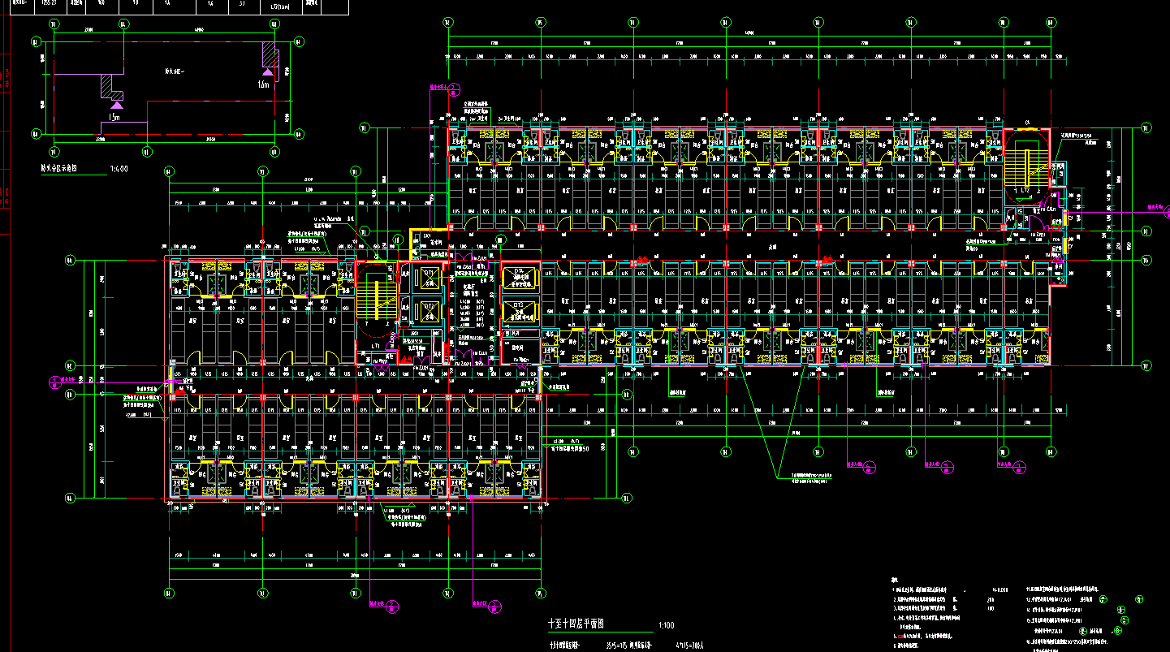Select the magenta triangle labeled 1.5m
Viewport: 1170px width, 652px height.
pyautogui.click(x=117, y=105)
